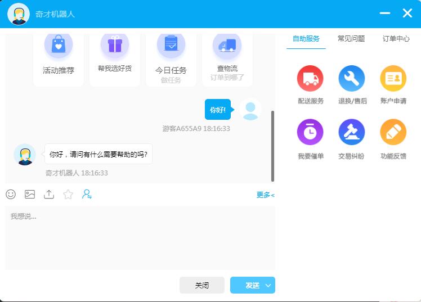The image size is (421, 302).
Task: Click the transfer to human agent icon
Action: (87, 194)
